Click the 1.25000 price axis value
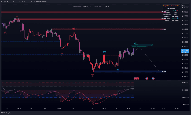Screen dimensions: 191x115 click(185, 38)
